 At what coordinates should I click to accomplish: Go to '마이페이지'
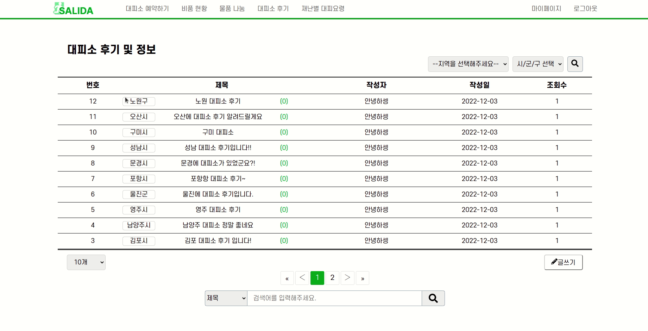546,9
